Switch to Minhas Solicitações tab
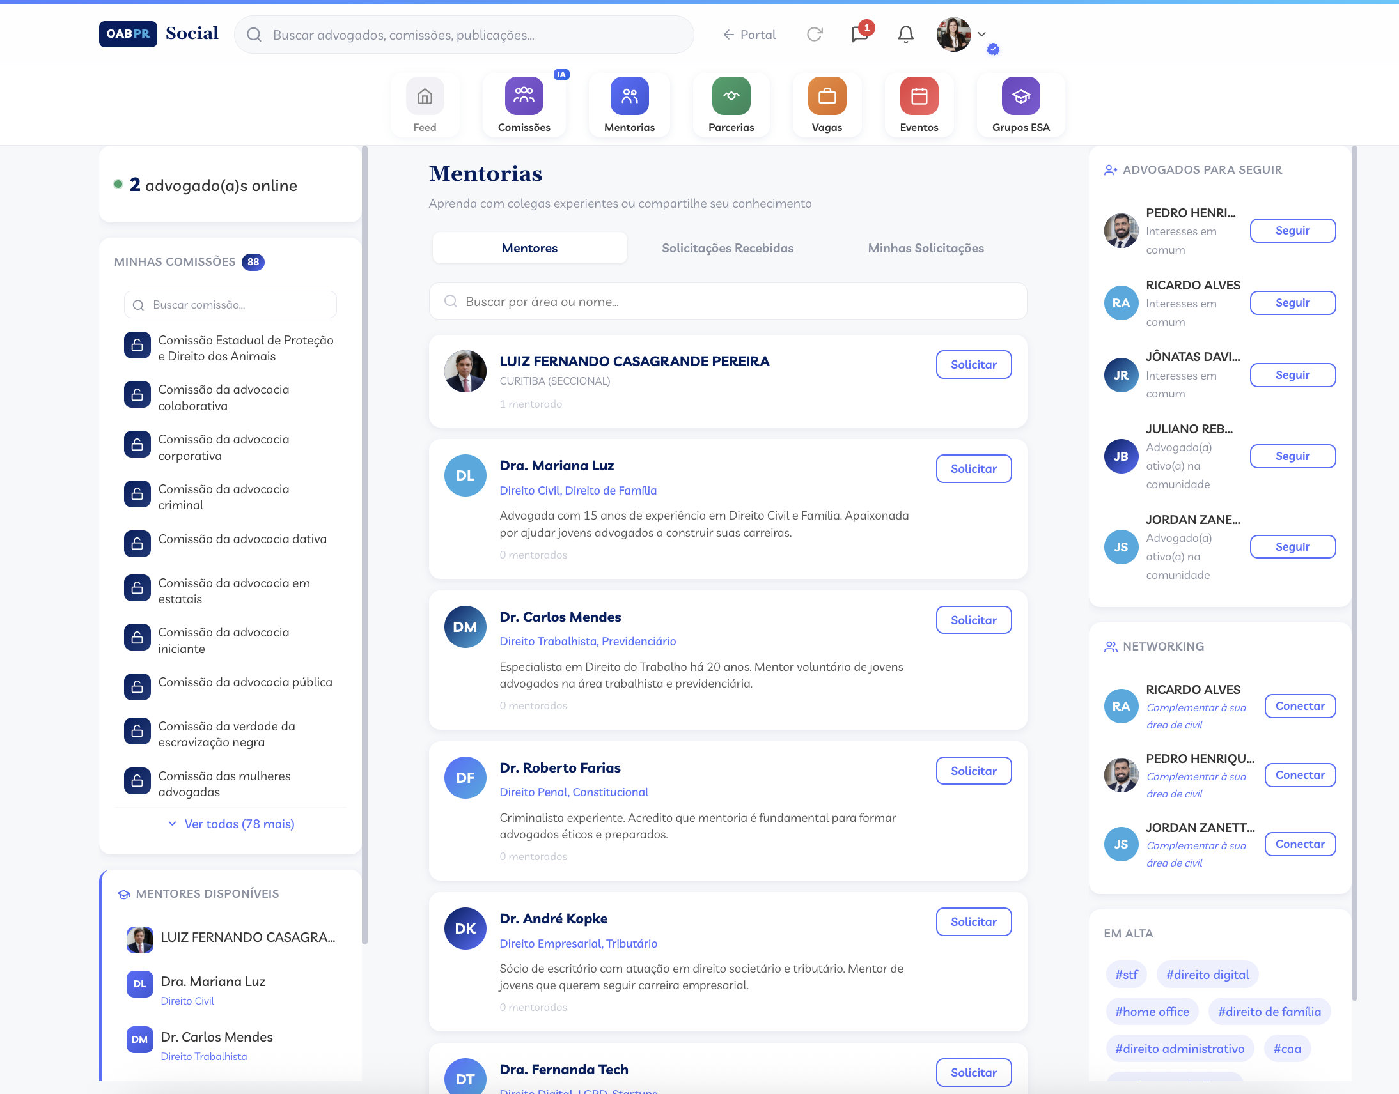 pos(925,248)
